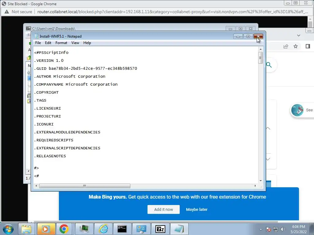Viewport: 314px width, 235px height.
Task: Click the '.AUTHOR Microsoft Corporation' line
Action: pos(70,76)
